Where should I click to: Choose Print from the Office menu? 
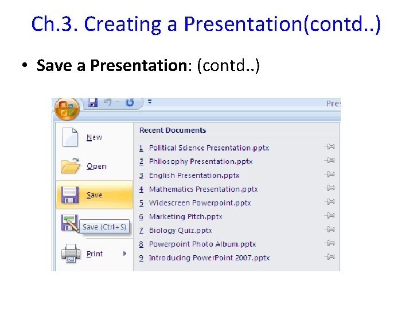tap(94, 253)
